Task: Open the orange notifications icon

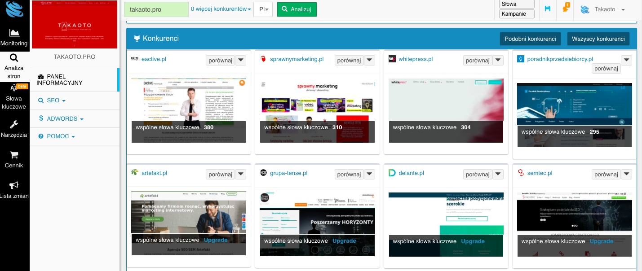Action: click(566, 9)
